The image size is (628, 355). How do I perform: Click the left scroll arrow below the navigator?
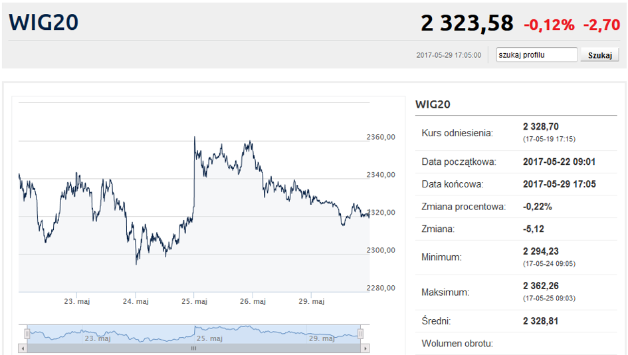pos(23,348)
